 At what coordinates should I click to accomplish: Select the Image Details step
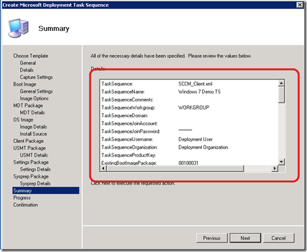[33, 127]
